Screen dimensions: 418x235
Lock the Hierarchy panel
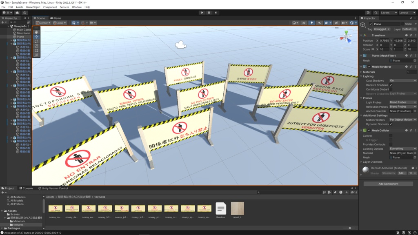point(24,18)
